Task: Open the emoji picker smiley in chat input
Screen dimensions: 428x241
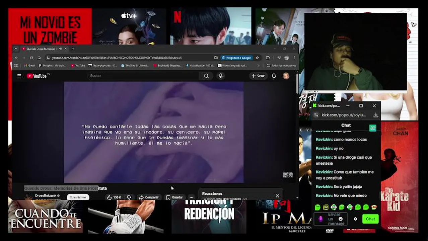Action: click(x=341, y=219)
